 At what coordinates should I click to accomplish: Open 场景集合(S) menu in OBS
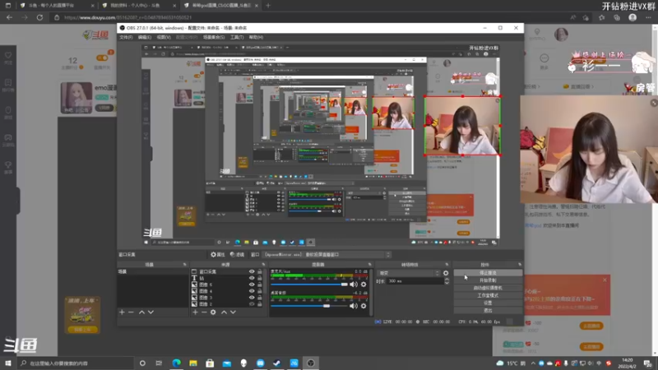(214, 37)
